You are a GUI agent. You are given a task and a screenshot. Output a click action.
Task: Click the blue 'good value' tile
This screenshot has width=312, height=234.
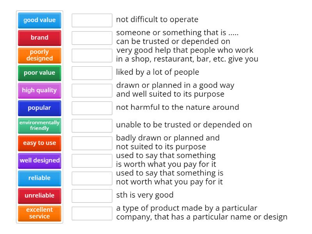tap(39, 20)
